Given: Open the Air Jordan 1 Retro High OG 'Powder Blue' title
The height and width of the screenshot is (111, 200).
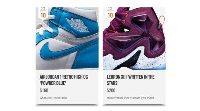Looking at the screenshot, I should tap(64, 80).
